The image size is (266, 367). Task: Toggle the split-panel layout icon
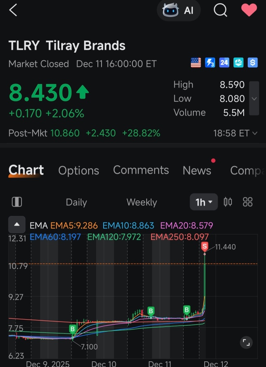tap(17, 202)
